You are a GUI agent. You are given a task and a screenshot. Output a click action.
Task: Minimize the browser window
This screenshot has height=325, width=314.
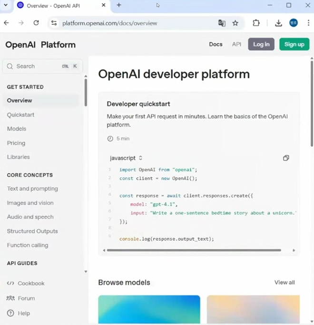pyautogui.click(x=270, y=5)
